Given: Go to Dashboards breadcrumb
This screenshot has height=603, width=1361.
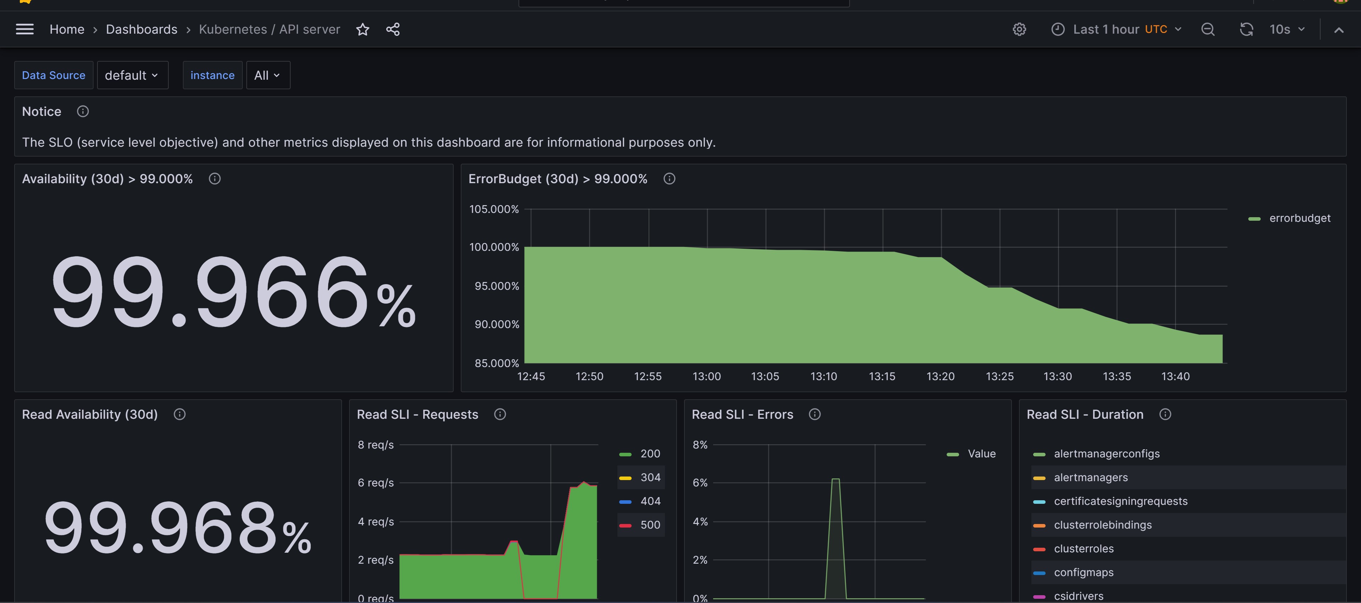Looking at the screenshot, I should point(142,29).
